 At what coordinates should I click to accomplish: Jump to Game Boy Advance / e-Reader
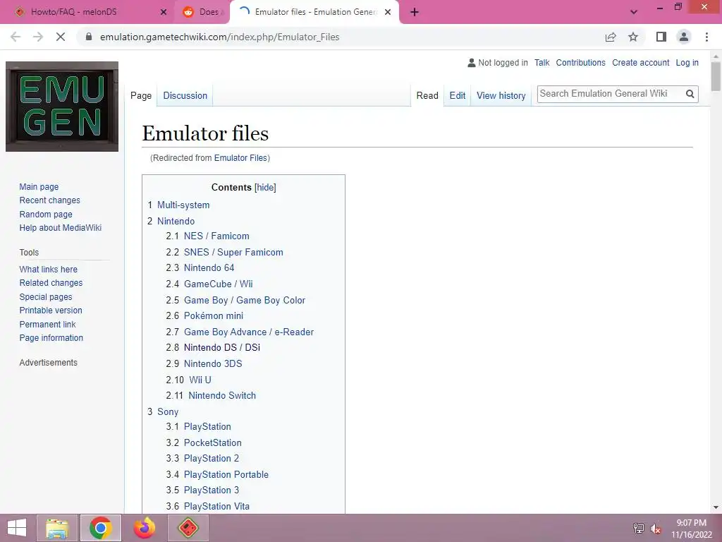click(249, 332)
